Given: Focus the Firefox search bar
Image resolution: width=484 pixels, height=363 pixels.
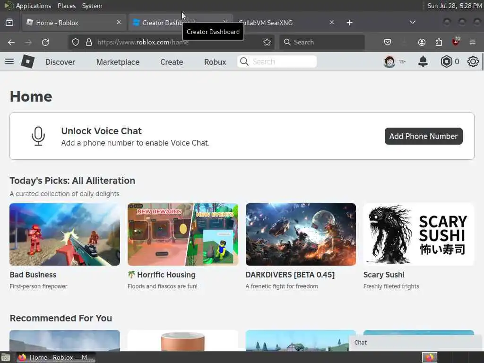Looking at the screenshot, I should 322,42.
